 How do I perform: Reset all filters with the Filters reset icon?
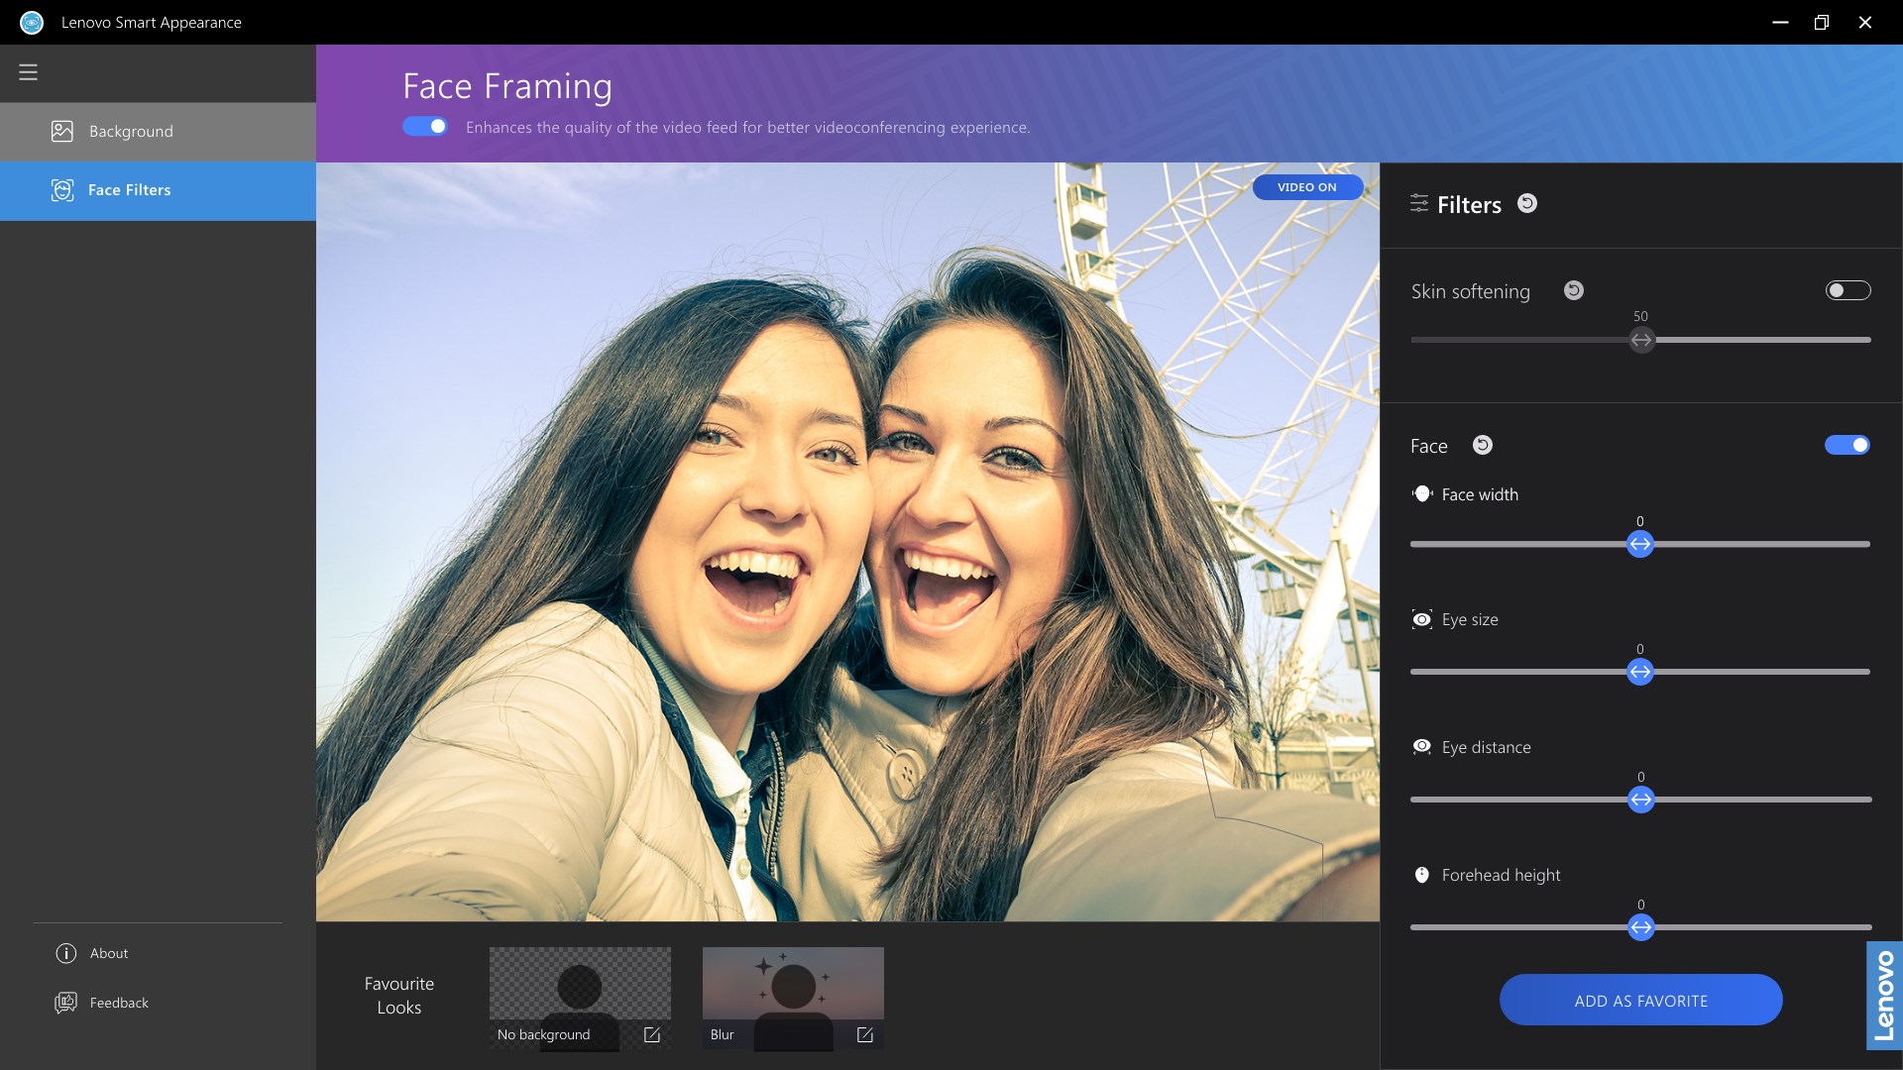click(x=1527, y=203)
